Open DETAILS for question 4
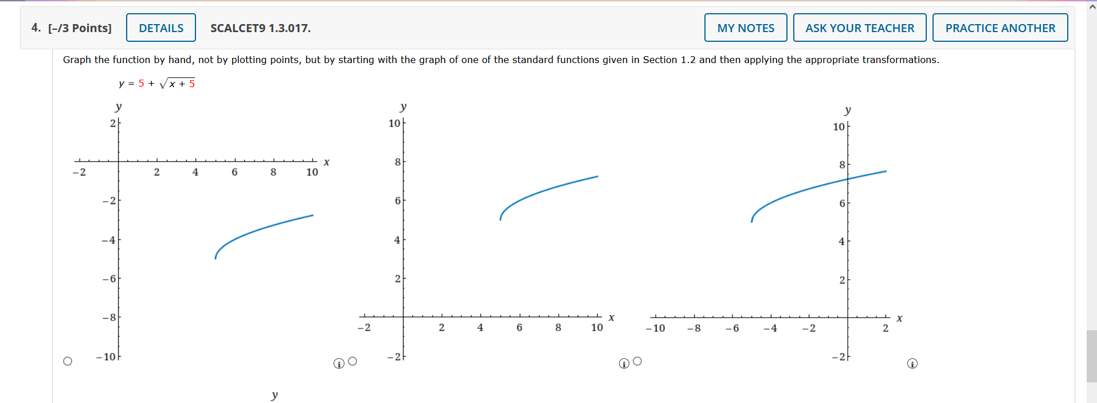This screenshot has height=403, width=1097. (160, 27)
